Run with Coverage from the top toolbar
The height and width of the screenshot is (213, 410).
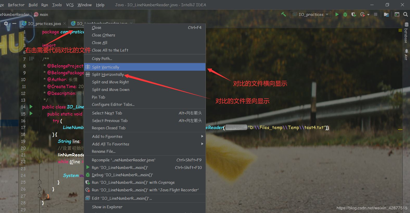tap(354, 14)
